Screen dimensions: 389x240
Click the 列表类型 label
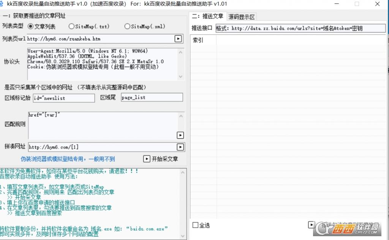click(x=13, y=26)
